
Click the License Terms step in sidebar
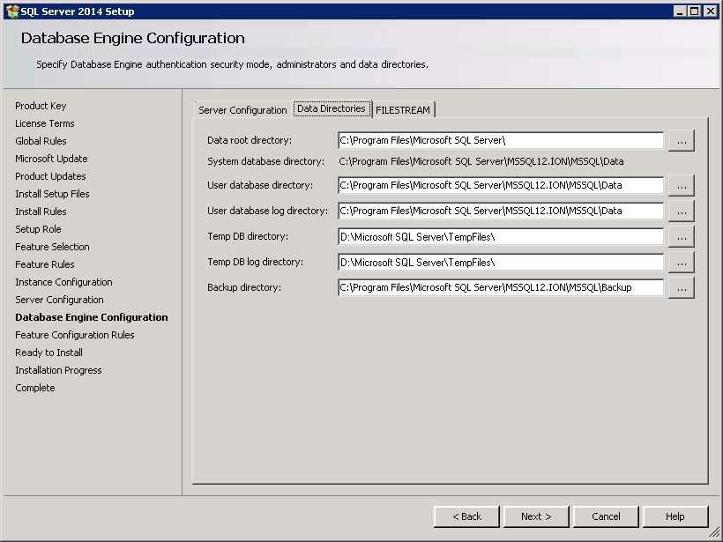point(45,123)
